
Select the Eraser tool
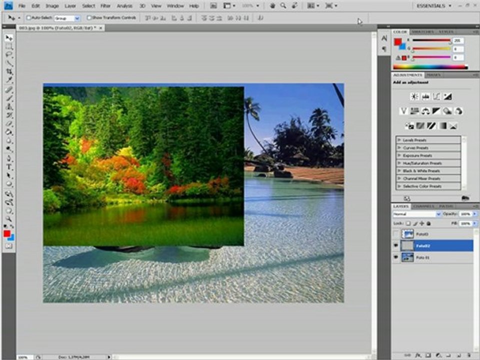[x=9, y=123]
